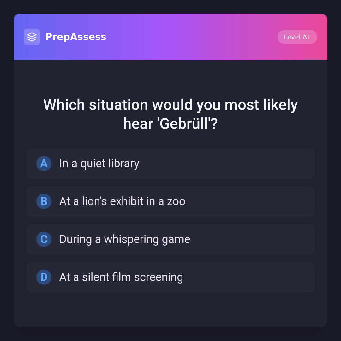Choose 'During a whispering game' answer text

pyautogui.click(x=125, y=239)
